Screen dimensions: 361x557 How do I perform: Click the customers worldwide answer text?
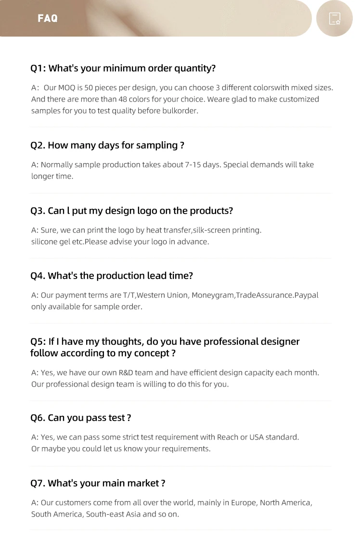(x=171, y=503)
